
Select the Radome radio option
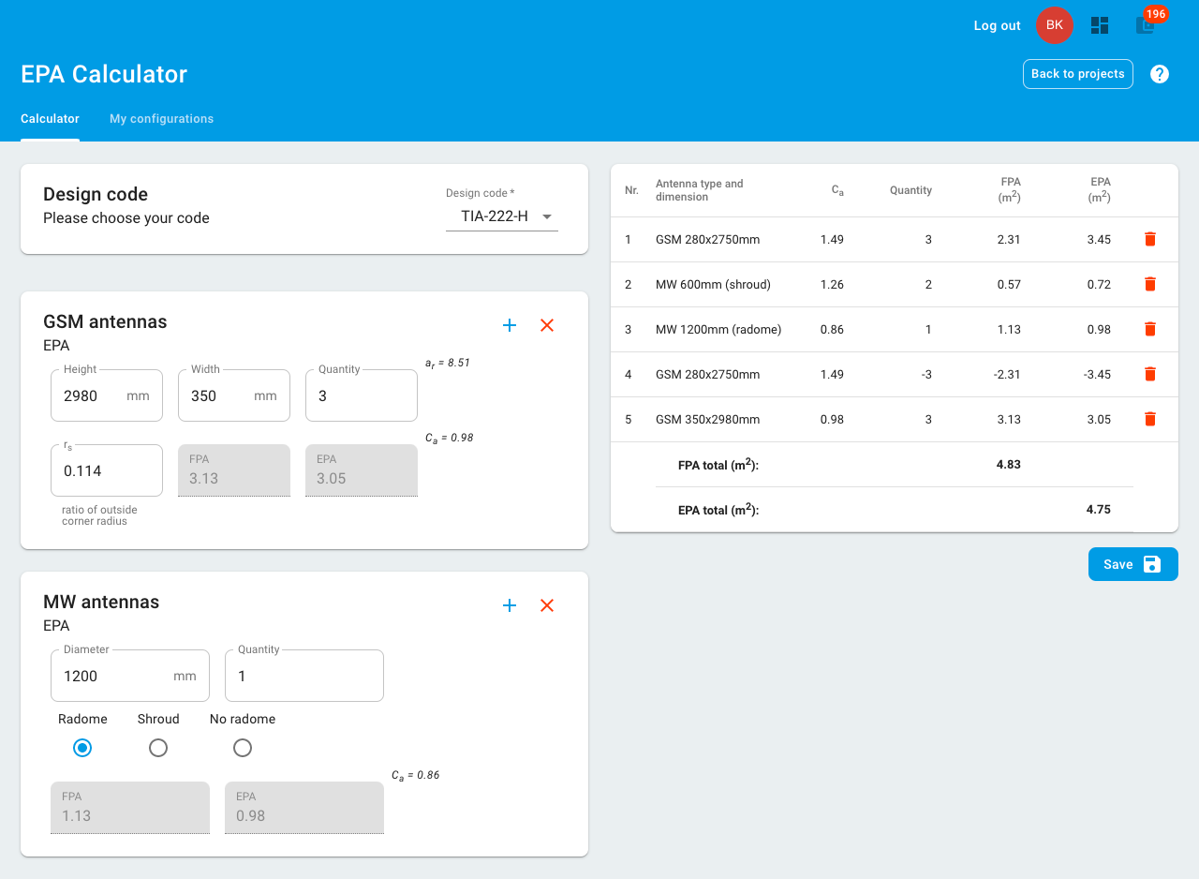tap(82, 748)
